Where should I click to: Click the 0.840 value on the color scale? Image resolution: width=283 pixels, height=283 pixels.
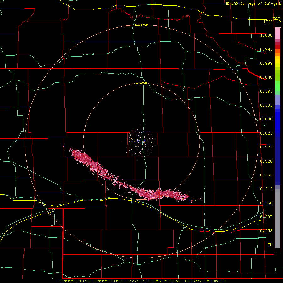point(266,77)
